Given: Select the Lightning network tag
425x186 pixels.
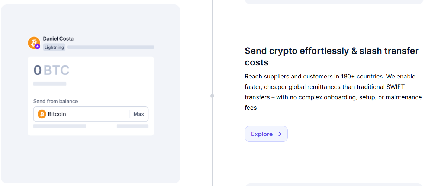Looking at the screenshot, I should tap(54, 47).
